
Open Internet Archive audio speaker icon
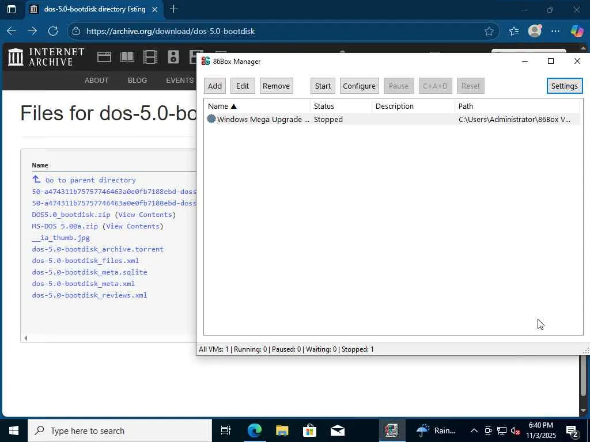pos(173,57)
